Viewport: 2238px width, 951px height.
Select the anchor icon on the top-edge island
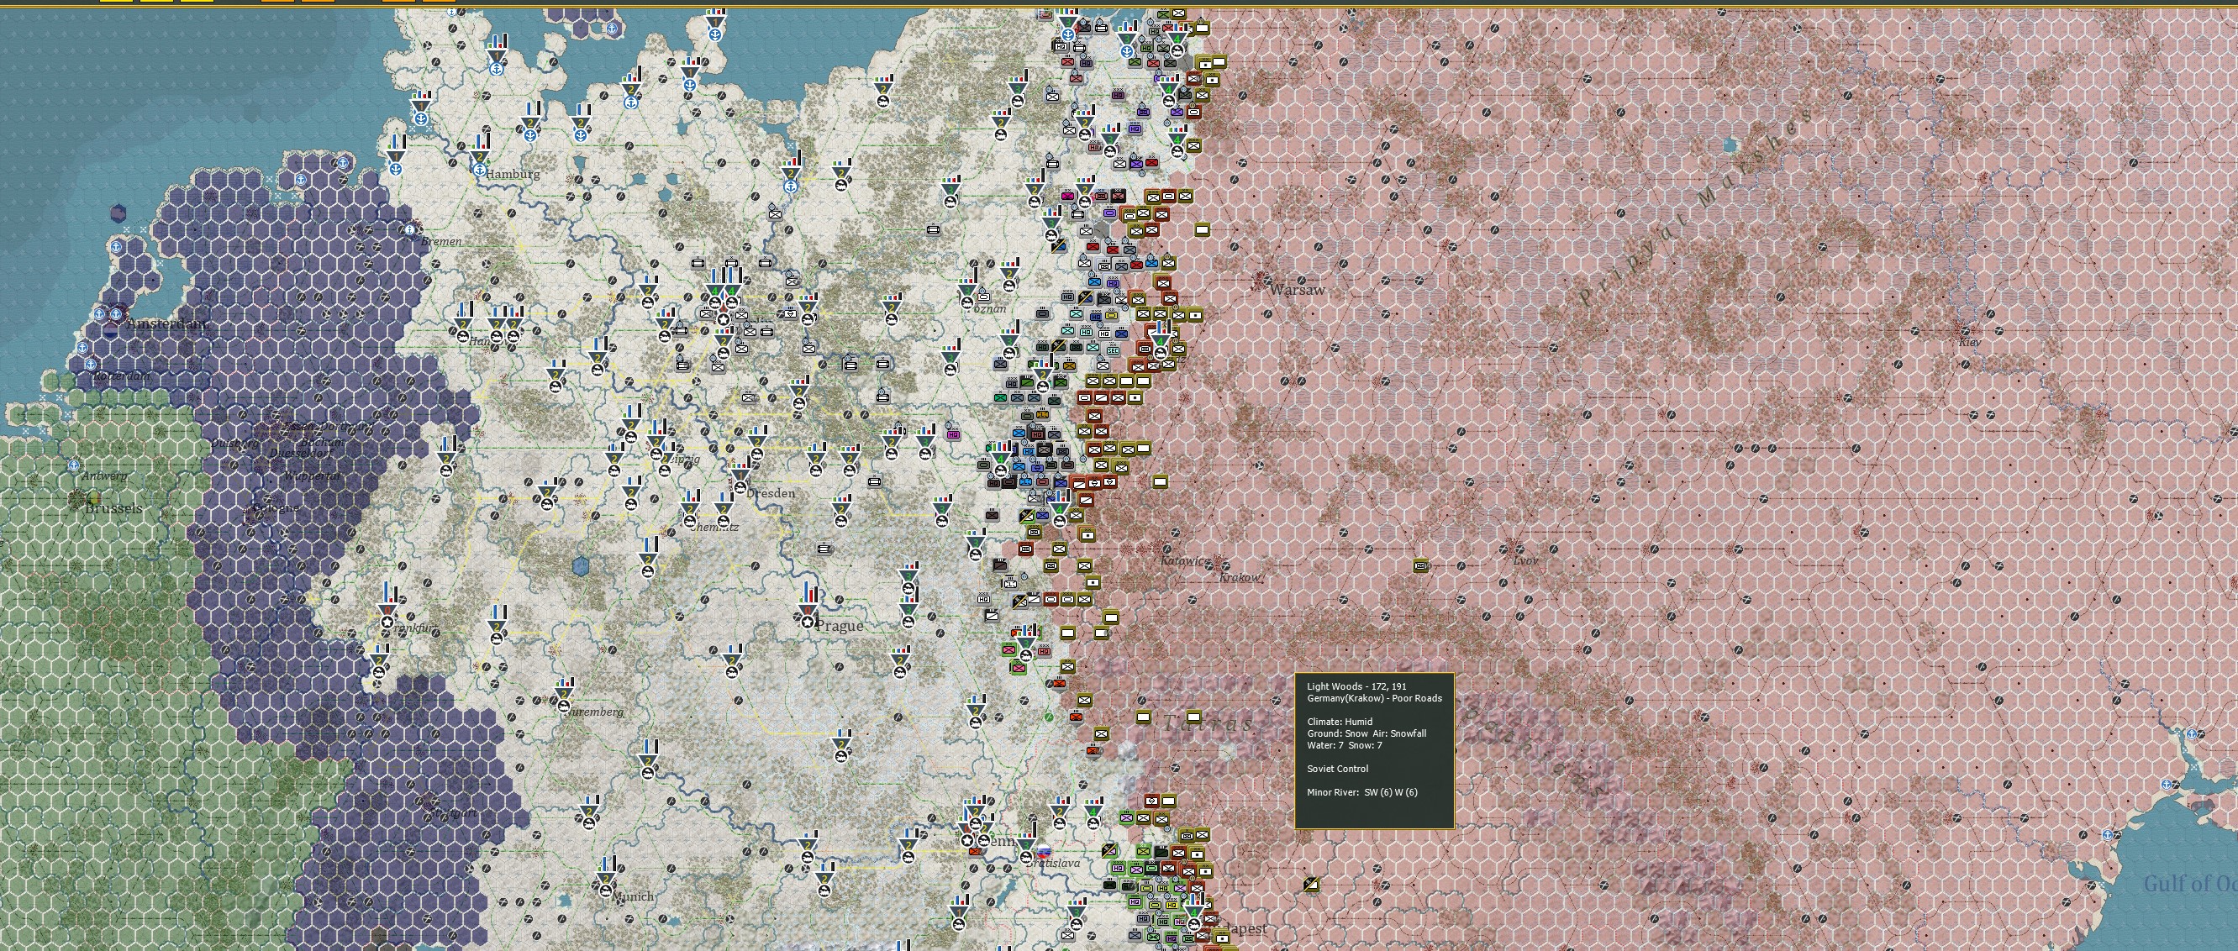pos(611,29)
